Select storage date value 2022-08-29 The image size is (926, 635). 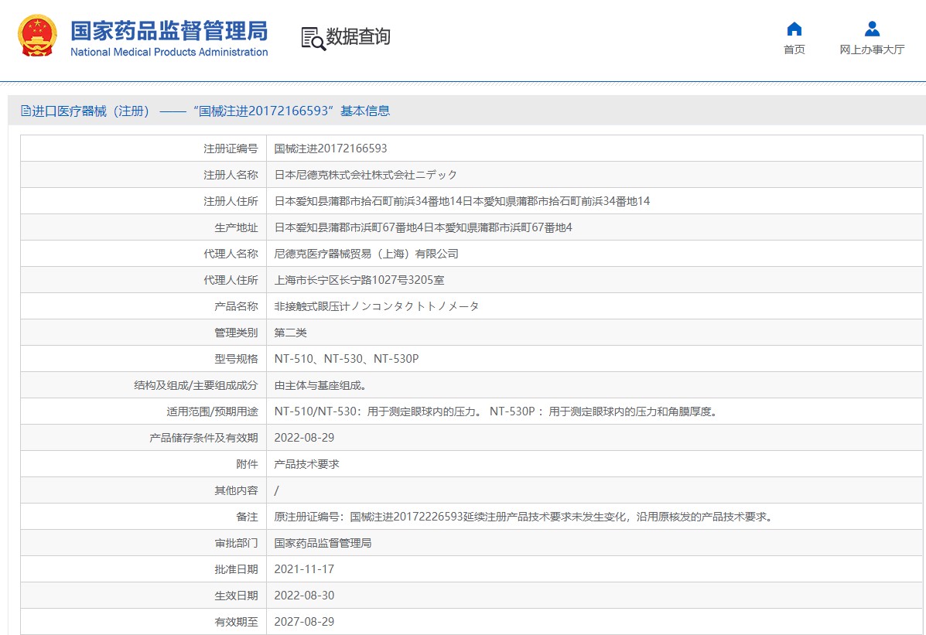point(304,438)
